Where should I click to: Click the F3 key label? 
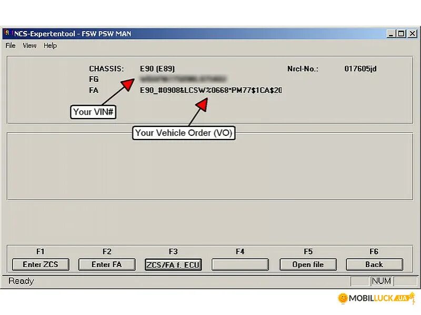tap(173, 252)
